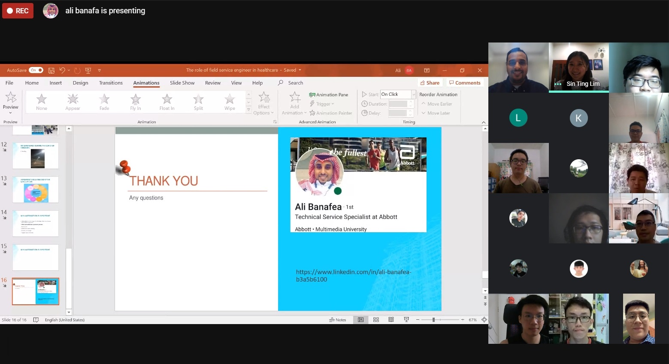Open the document title Saved dropdown
This screenshot has height=364, width=669.
(300, 70)
